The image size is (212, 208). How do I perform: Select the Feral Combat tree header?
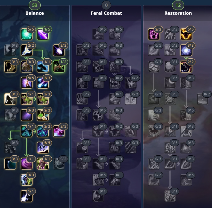106,13
